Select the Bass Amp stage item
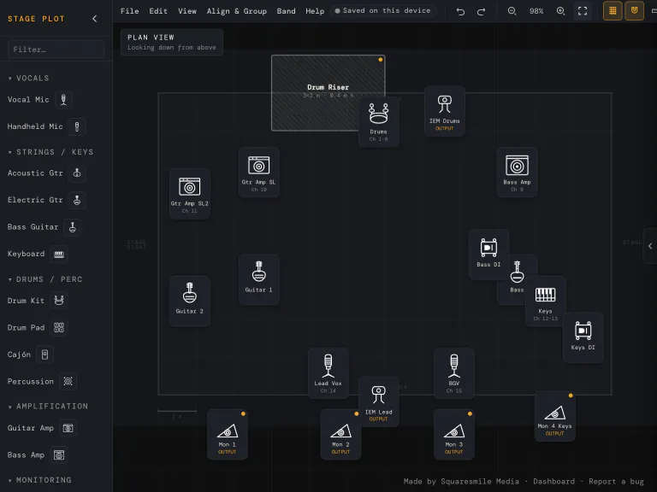Image resolution: width=657 pixels, height=492 pixels. pos(517,172)
